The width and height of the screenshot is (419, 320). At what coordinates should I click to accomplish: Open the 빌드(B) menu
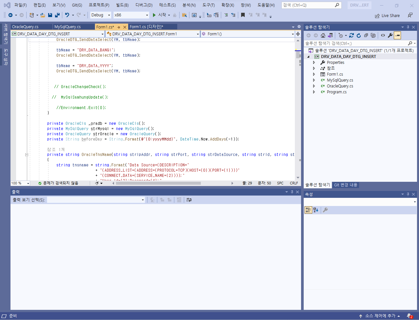pos(122,5)
